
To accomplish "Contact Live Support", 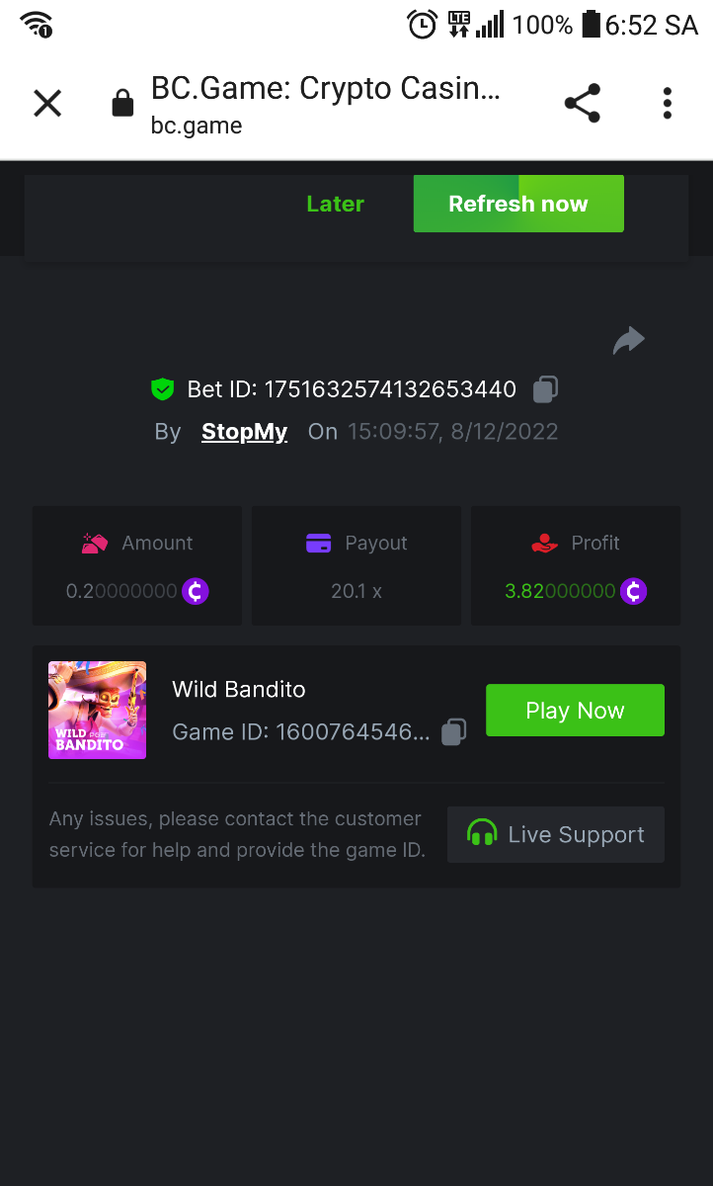I will pyautogui.click(x=556, y=834).
